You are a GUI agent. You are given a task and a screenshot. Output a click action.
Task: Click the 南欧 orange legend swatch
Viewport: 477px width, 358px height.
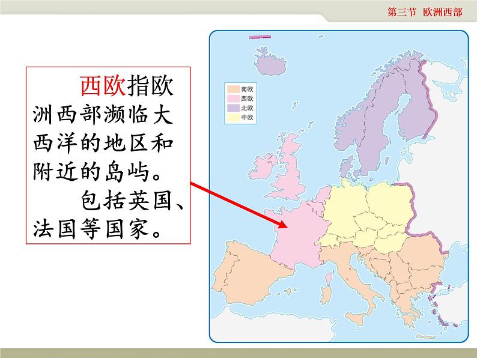pyautogui.click(x=233, y=89)
